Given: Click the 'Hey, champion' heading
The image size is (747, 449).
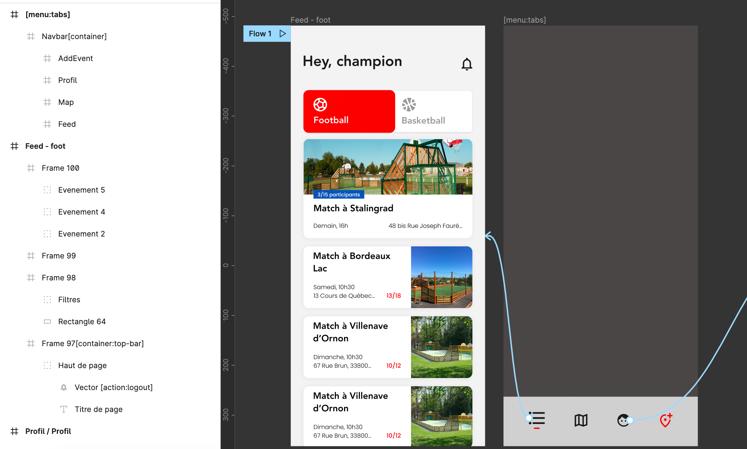Looking at the screenshot, I should (x=352, y=62).
